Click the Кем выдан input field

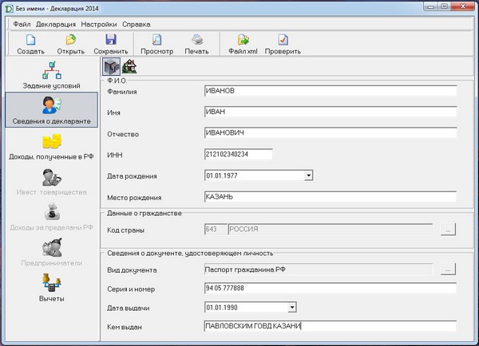(x=331, y=326)
